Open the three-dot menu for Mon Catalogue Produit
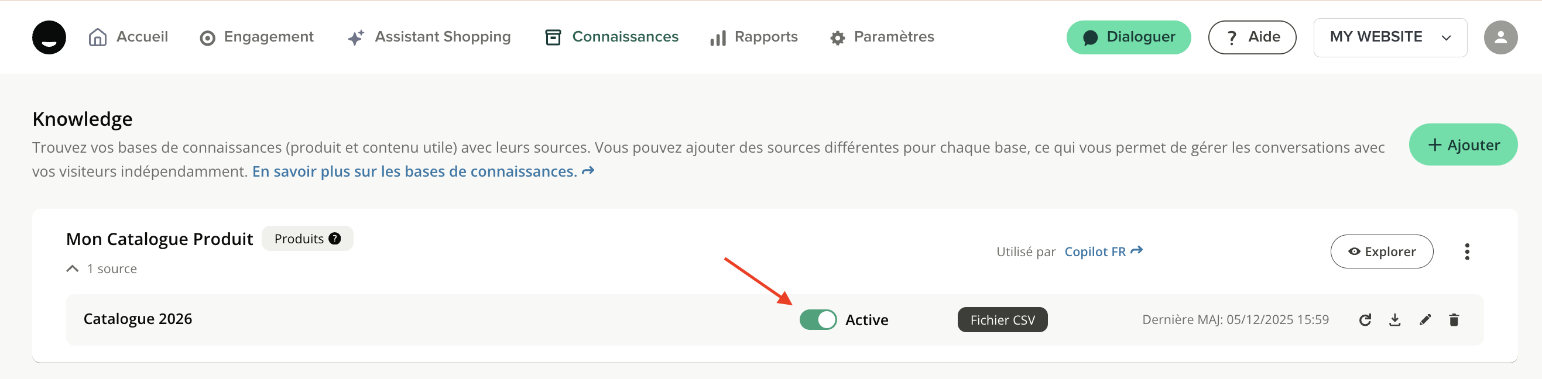The height and width of the screenshot is (379, 1542). coord(1466,251)
